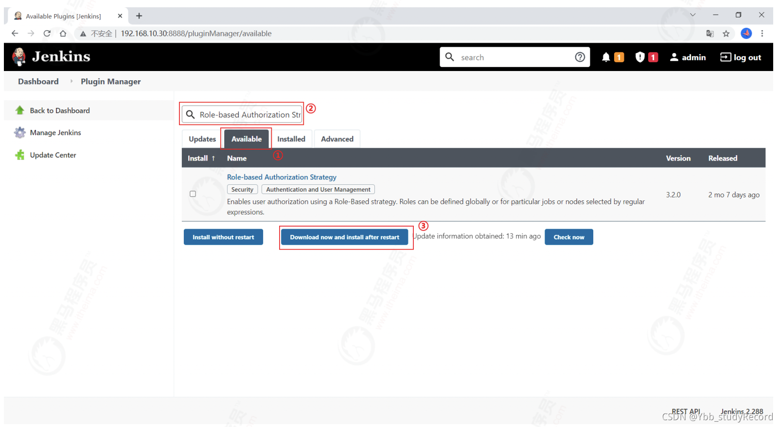Switch to the Advanced tab
Screen dimensions: 780x427
coord(337,139)
